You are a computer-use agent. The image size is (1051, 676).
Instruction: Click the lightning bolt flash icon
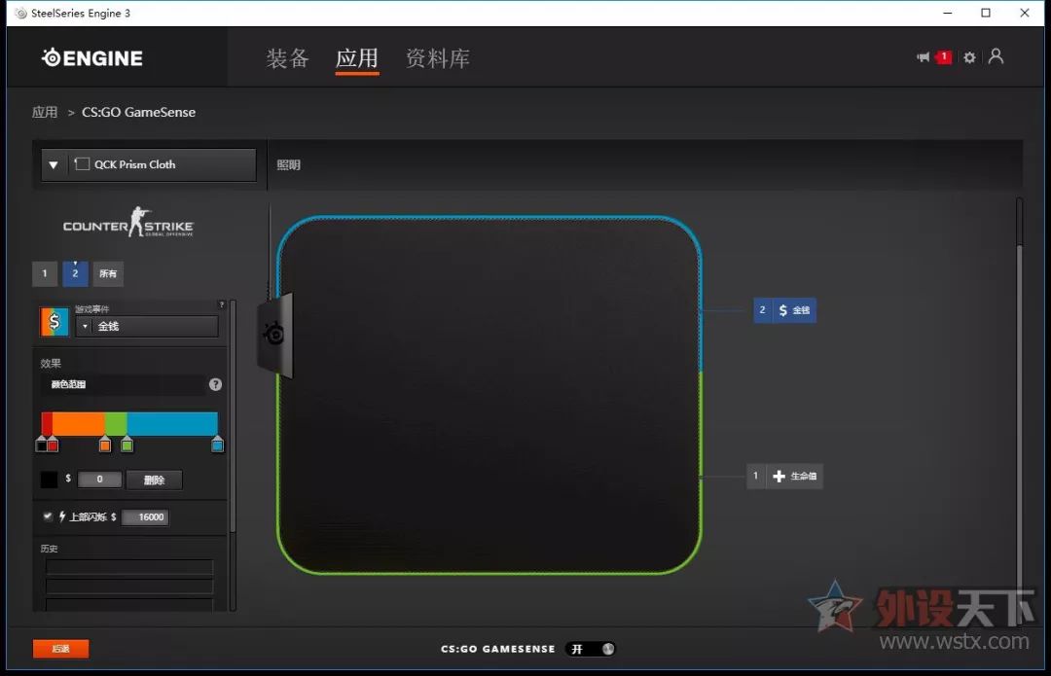62,516
